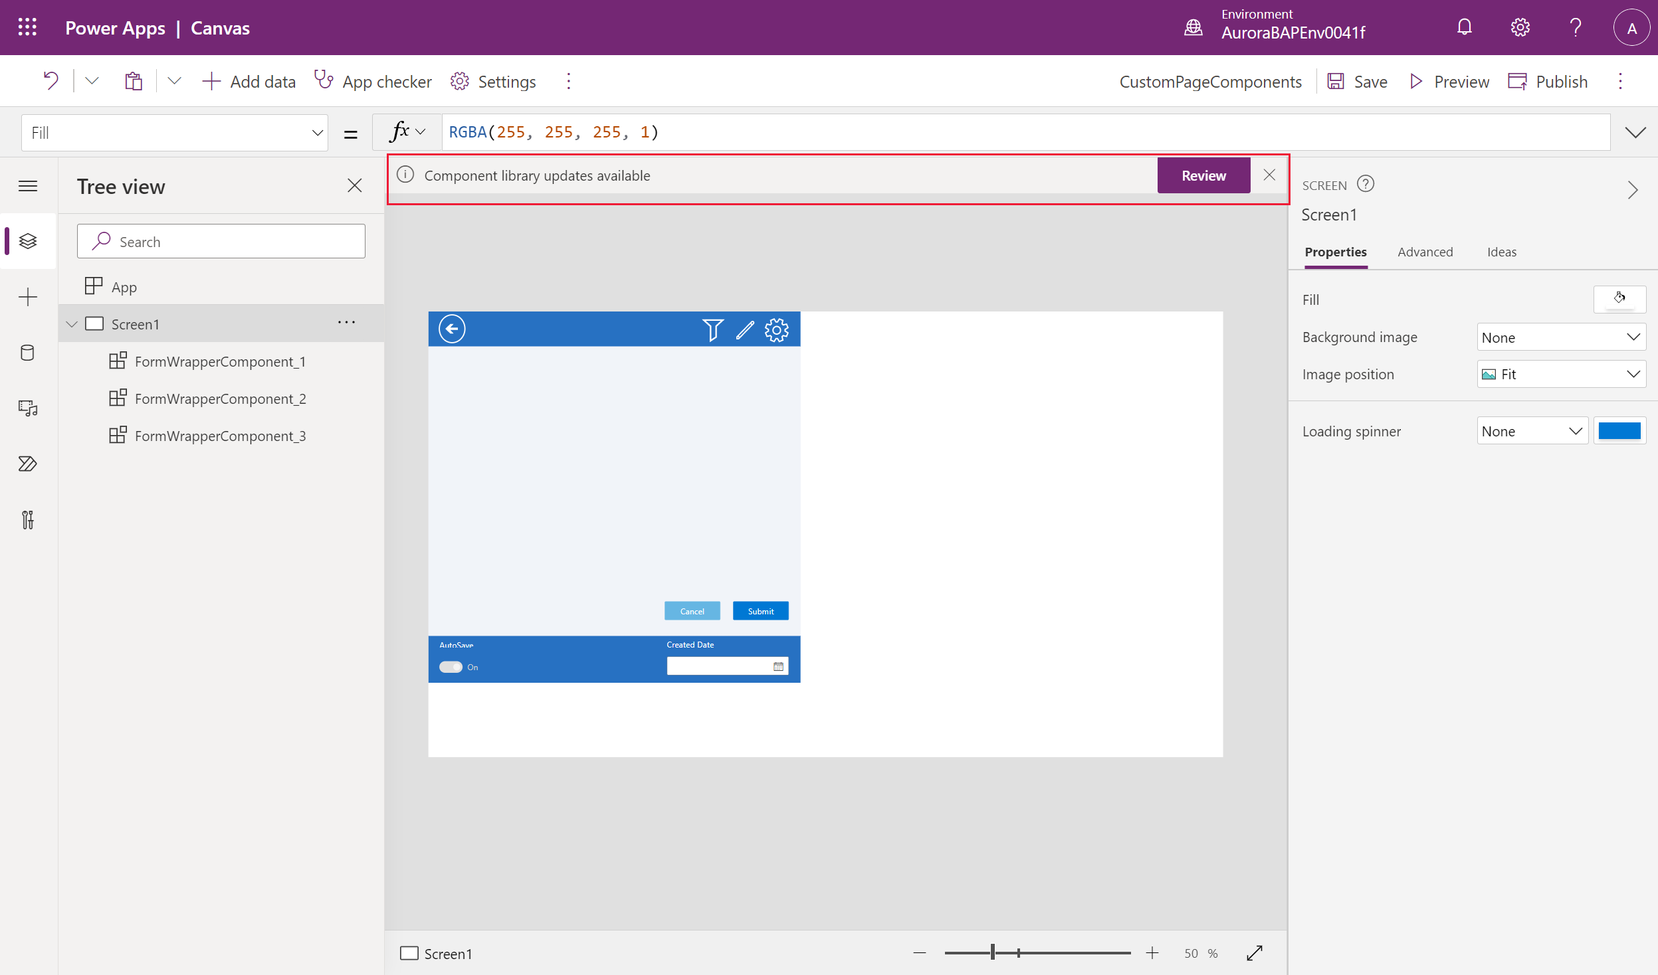1658x975 pixels.
Task: Click the Review button for library updates
Action: 1204,175
